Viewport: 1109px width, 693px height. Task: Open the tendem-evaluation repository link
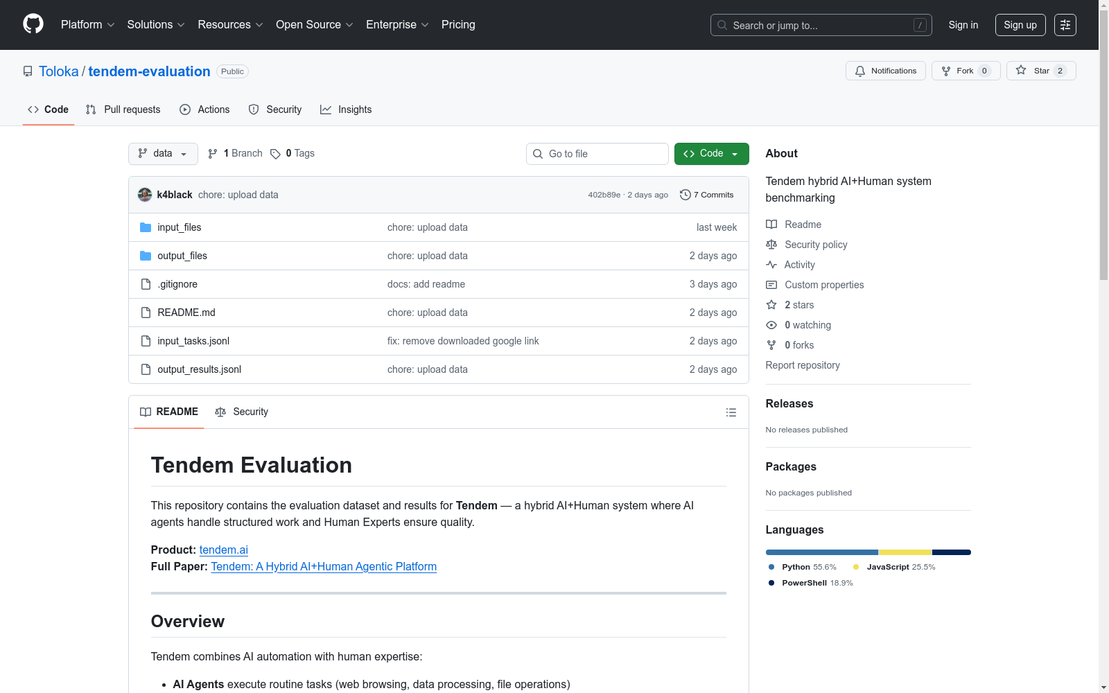(x=149, y=71)
